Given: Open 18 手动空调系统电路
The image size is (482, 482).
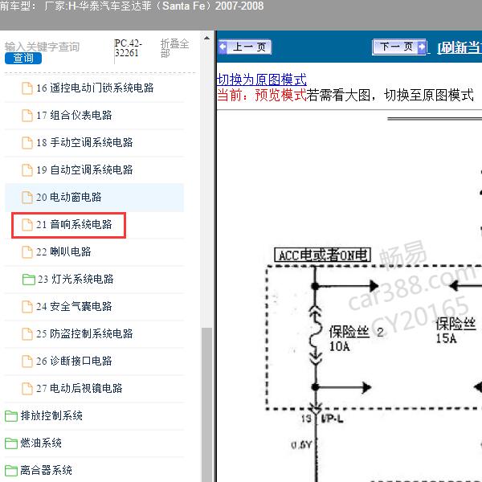Looking at the screenshot, I should (84, 142).
